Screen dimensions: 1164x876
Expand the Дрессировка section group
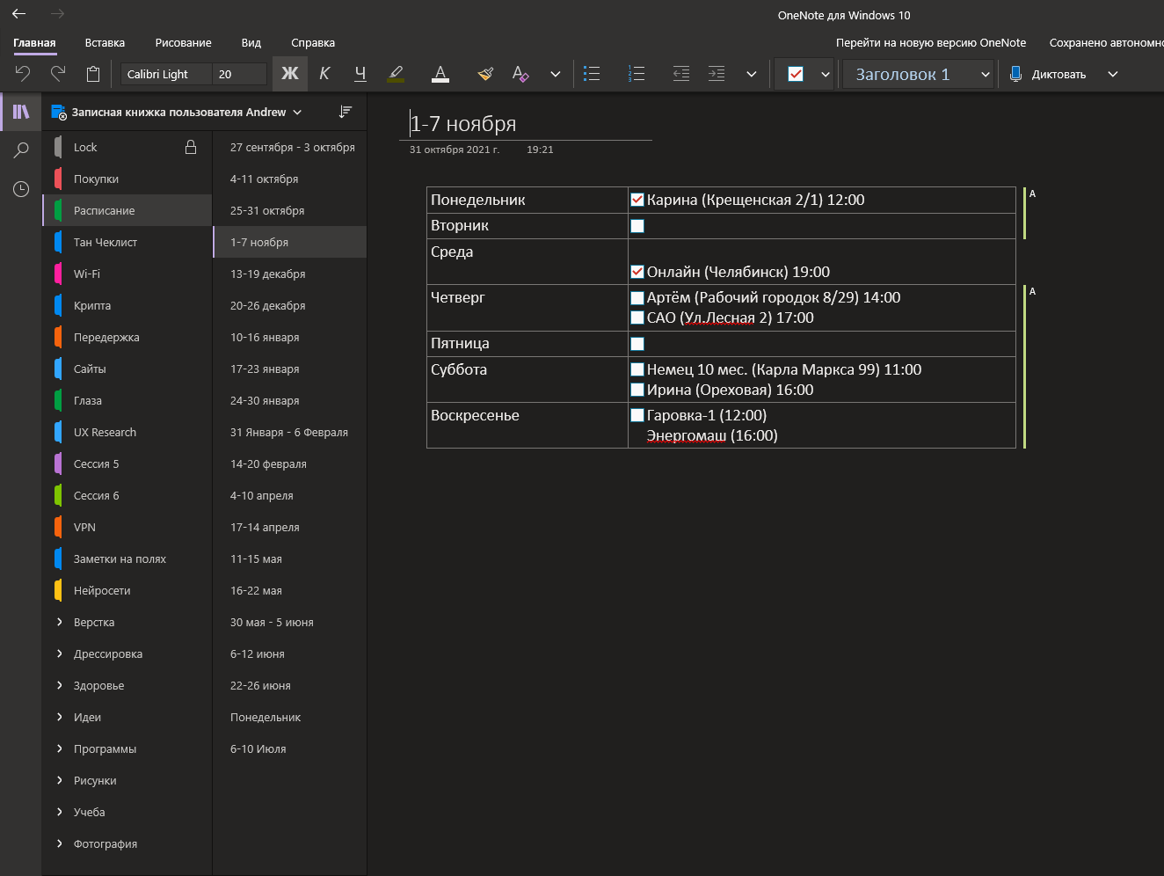60,653
